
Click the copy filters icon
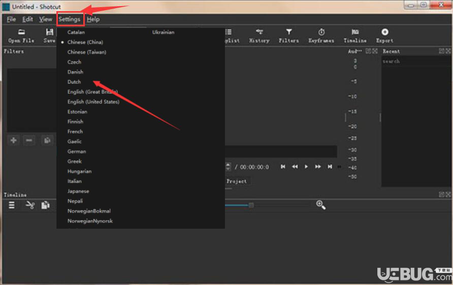[47, 140]
